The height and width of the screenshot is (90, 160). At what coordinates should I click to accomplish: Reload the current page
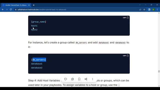pyautogui.click(x=11, y=9)
